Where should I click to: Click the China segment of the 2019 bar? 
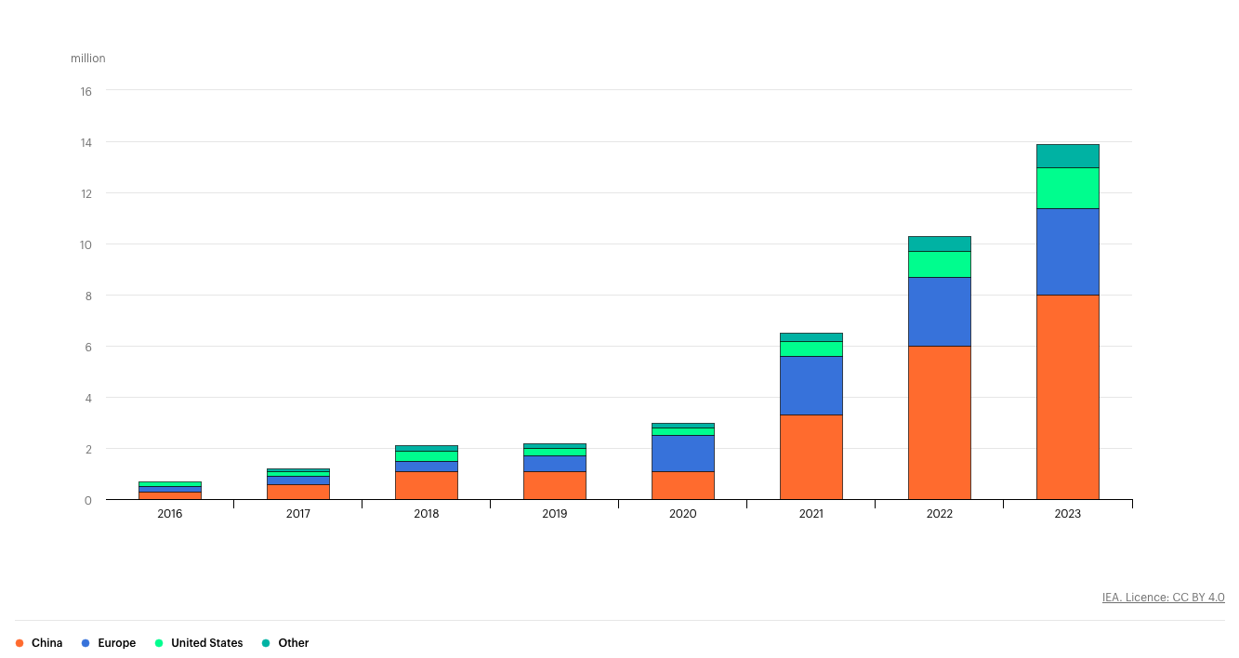click(554, 486)
